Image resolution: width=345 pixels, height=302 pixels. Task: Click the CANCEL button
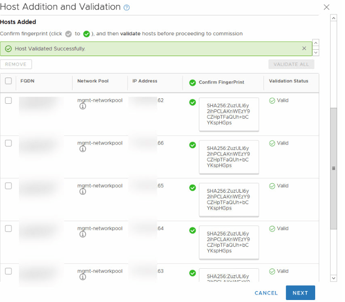[x=266, y=293]
